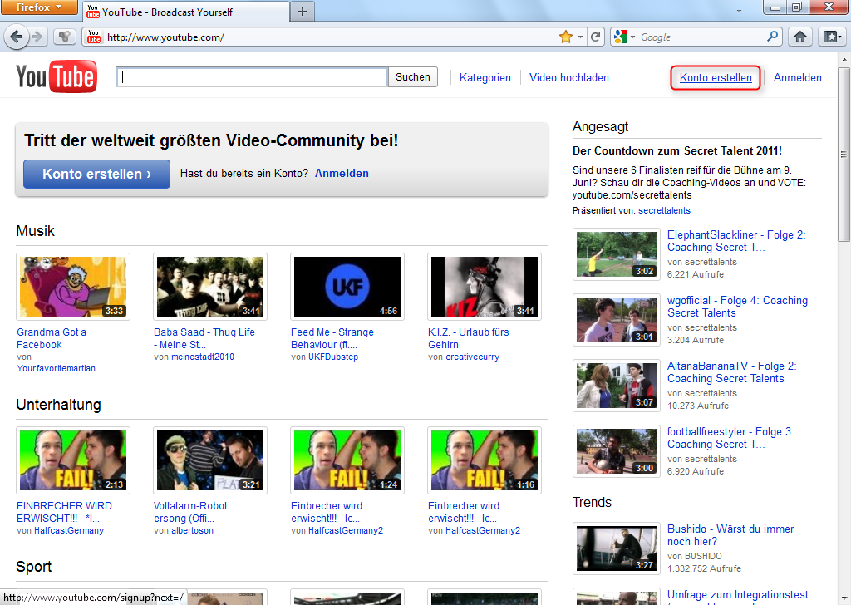Click the Suchen search button

pyautogui.click(x=413, y=77)
